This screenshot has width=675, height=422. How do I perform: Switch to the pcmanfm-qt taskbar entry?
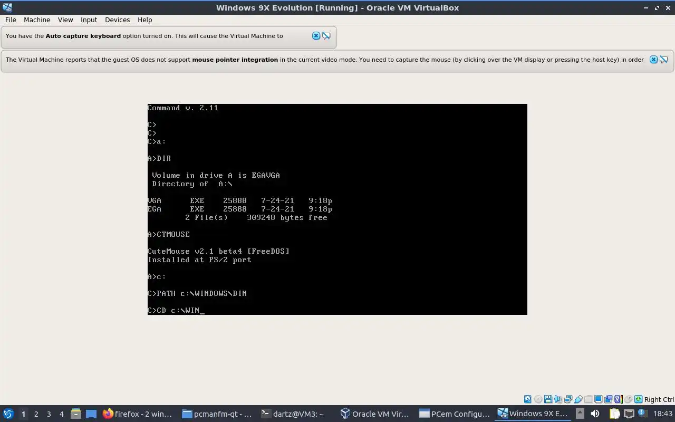(217, 414)
